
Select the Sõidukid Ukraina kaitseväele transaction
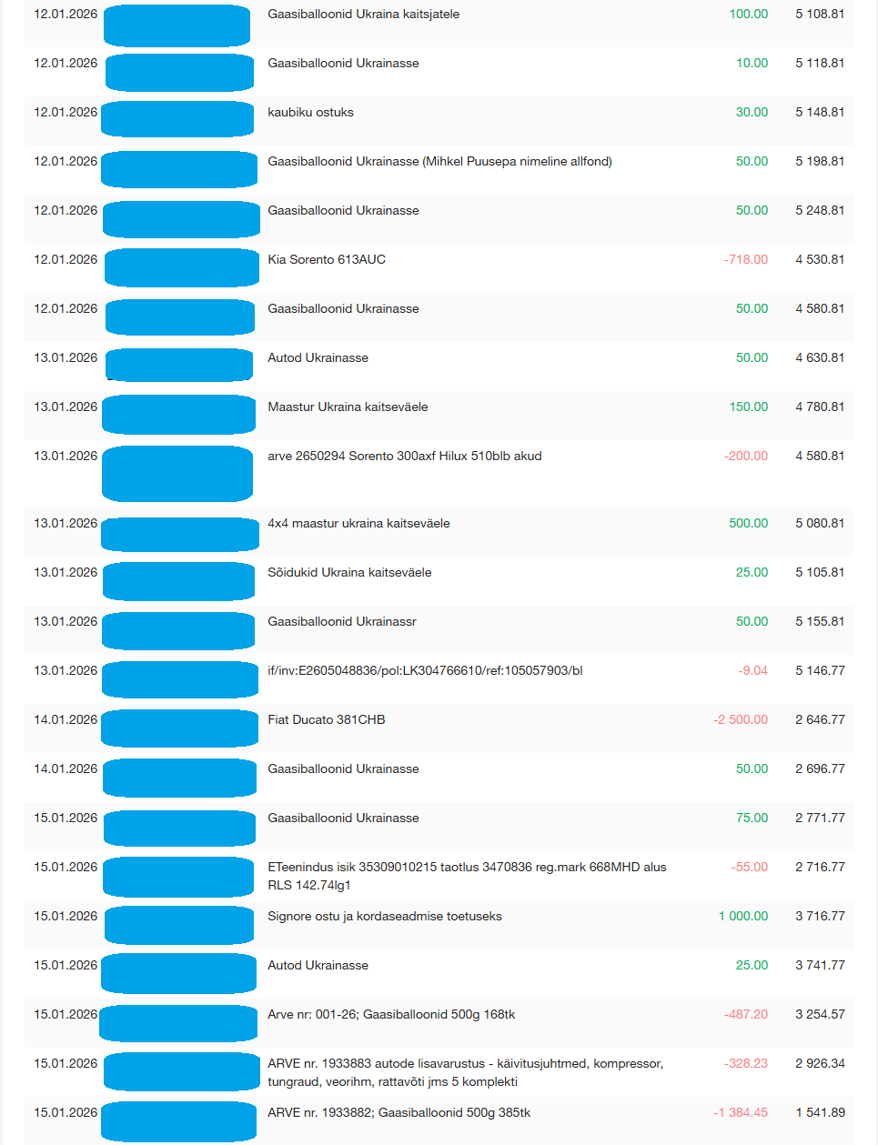(x=349, y=573)
